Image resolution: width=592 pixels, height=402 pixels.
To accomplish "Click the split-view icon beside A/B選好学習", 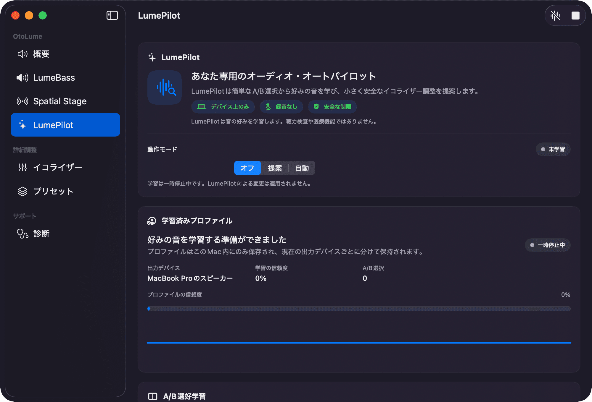I will [x=153, y=396].
